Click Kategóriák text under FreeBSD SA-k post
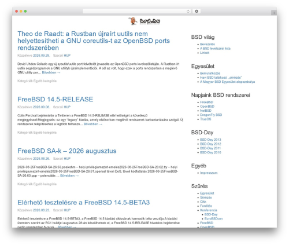Image resolution: width=289 pixels, height=245 pixels. pyautogui.click(x=25, y=184)
